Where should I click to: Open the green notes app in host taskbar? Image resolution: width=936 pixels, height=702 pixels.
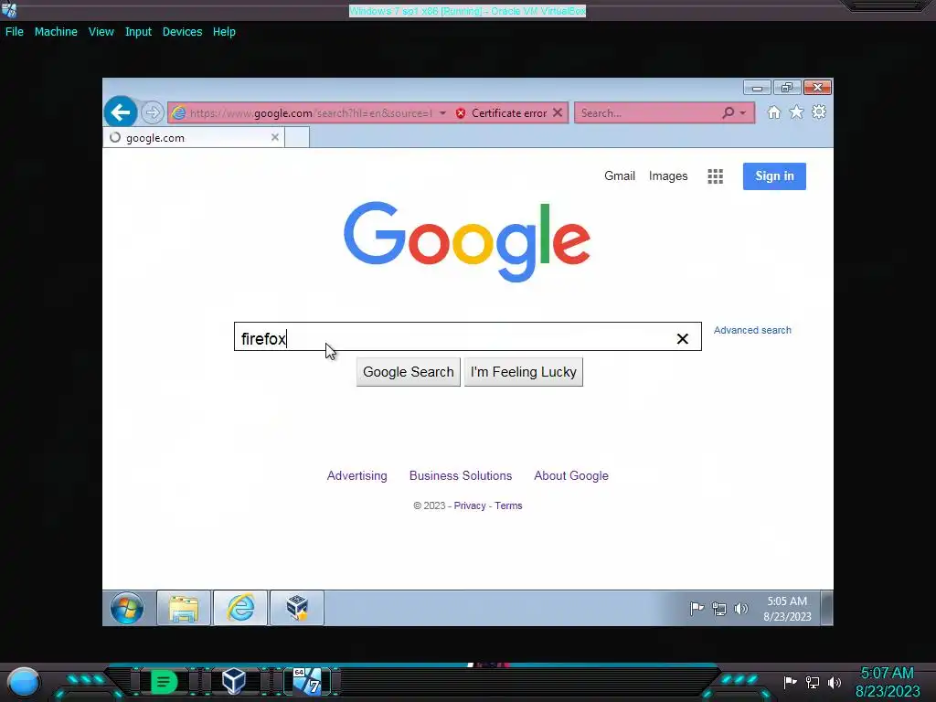(164, 682)
